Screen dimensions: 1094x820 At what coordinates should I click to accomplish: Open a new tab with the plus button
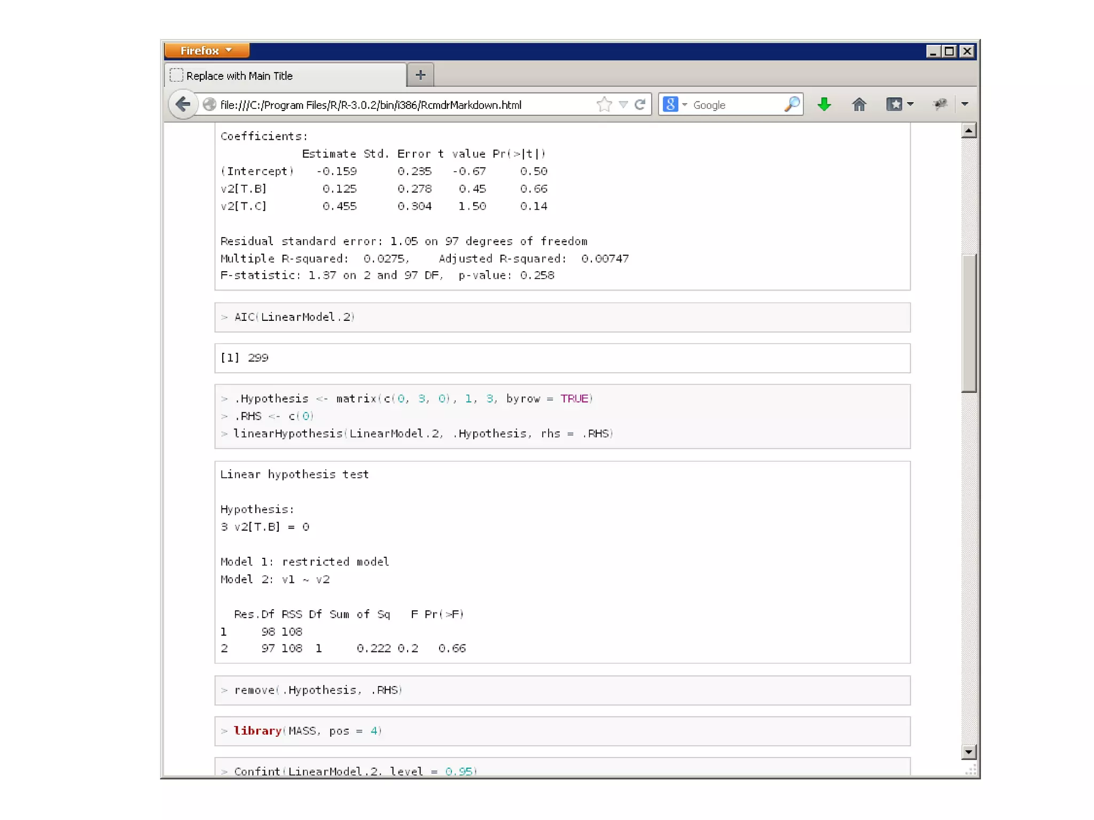[x=420, y=75]
